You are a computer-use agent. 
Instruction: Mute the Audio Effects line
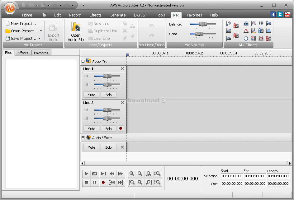coord(91,147)
